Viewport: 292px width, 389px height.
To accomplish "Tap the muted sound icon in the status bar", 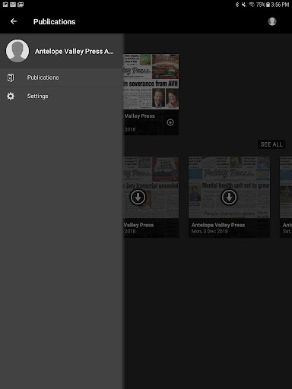I will click(244, 5).
